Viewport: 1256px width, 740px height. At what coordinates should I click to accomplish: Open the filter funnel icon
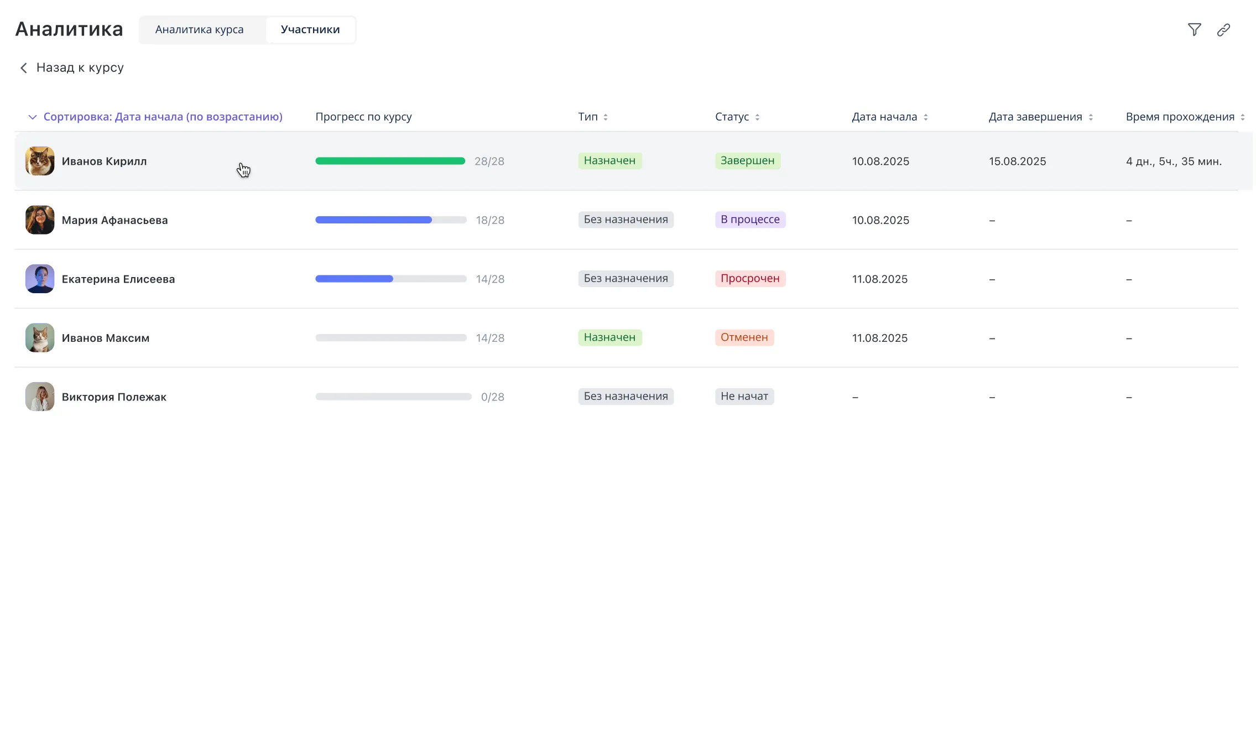coord(1194,30)
